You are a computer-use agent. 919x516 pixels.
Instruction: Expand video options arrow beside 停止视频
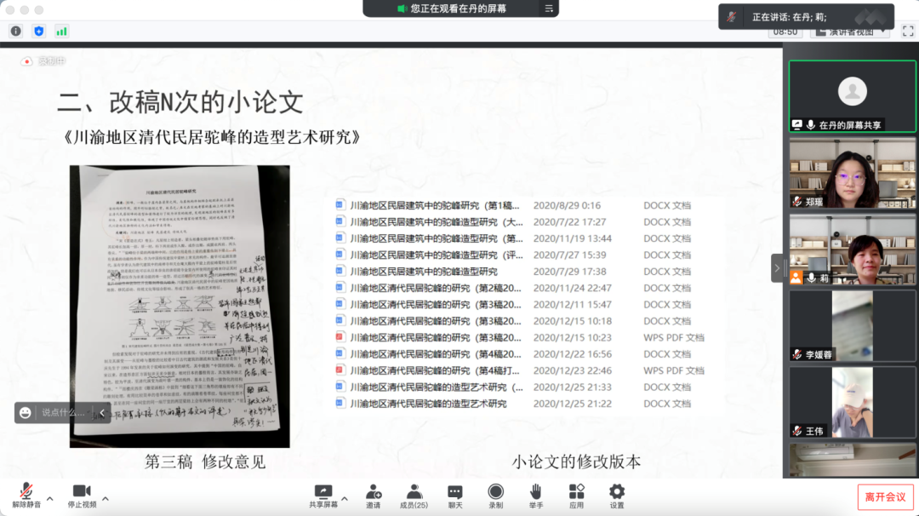[x=106, y=499]
